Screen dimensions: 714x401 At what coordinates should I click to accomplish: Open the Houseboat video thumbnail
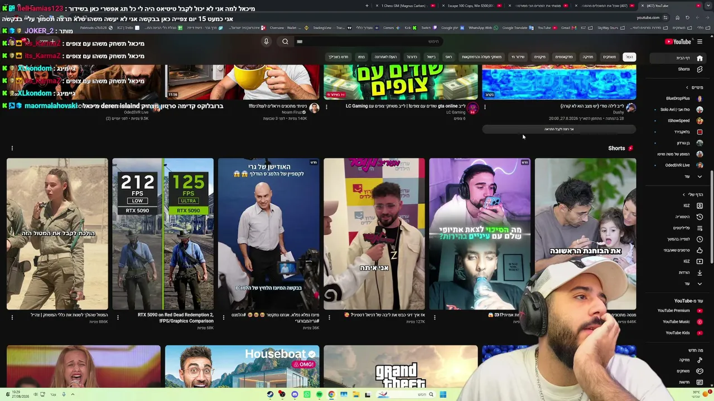(242, 366)
